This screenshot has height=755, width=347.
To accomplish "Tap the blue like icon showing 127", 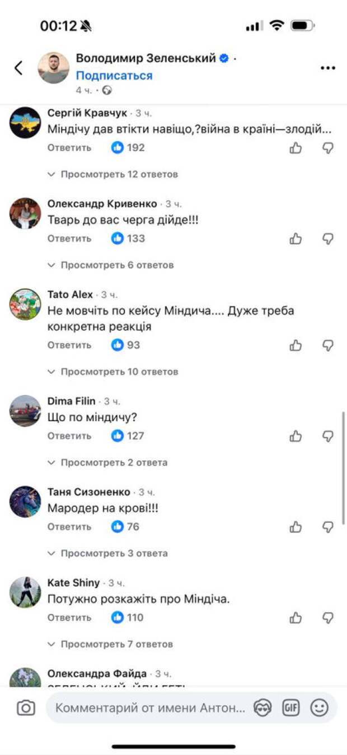I will [117, 436].
